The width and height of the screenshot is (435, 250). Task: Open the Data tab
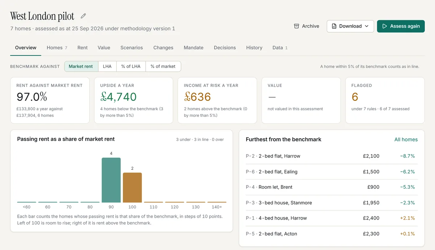click(280, 48)
